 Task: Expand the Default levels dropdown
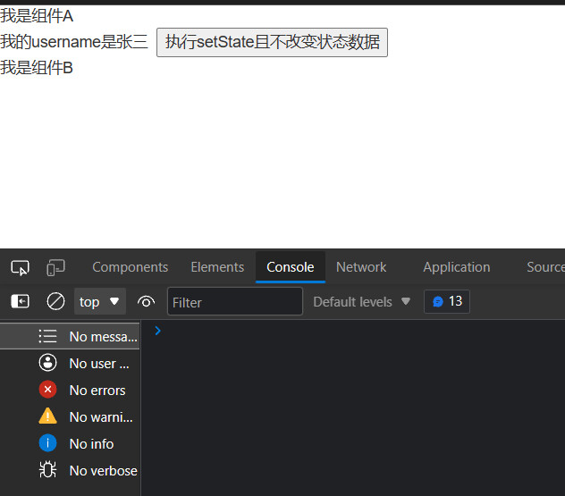[361, 302]
